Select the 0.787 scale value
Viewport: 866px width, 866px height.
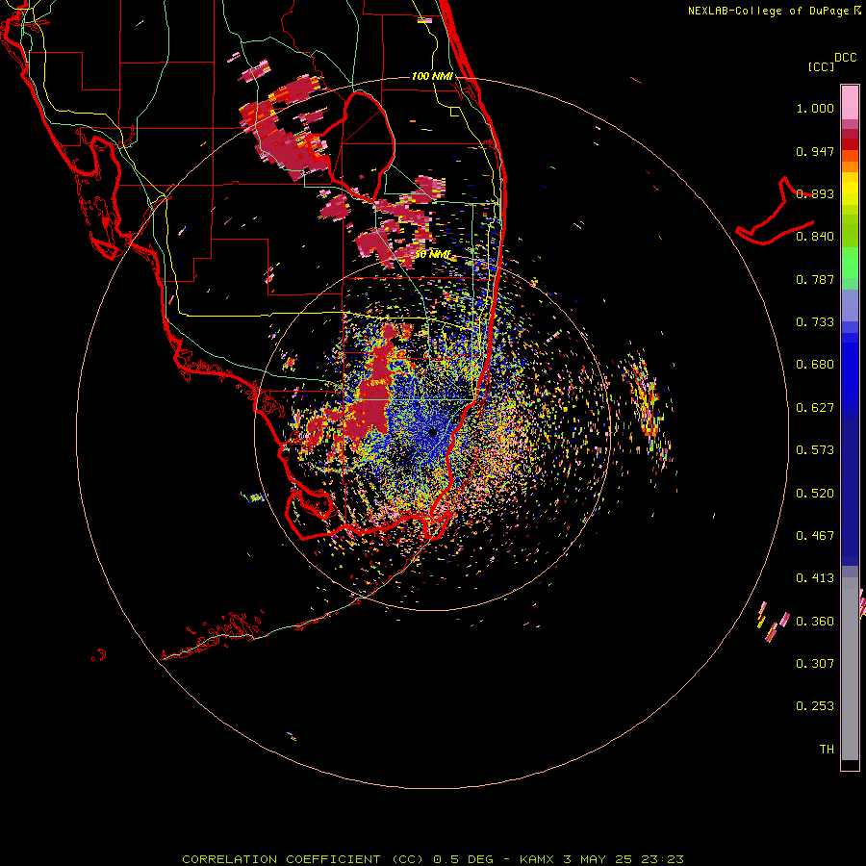[815, 279]
